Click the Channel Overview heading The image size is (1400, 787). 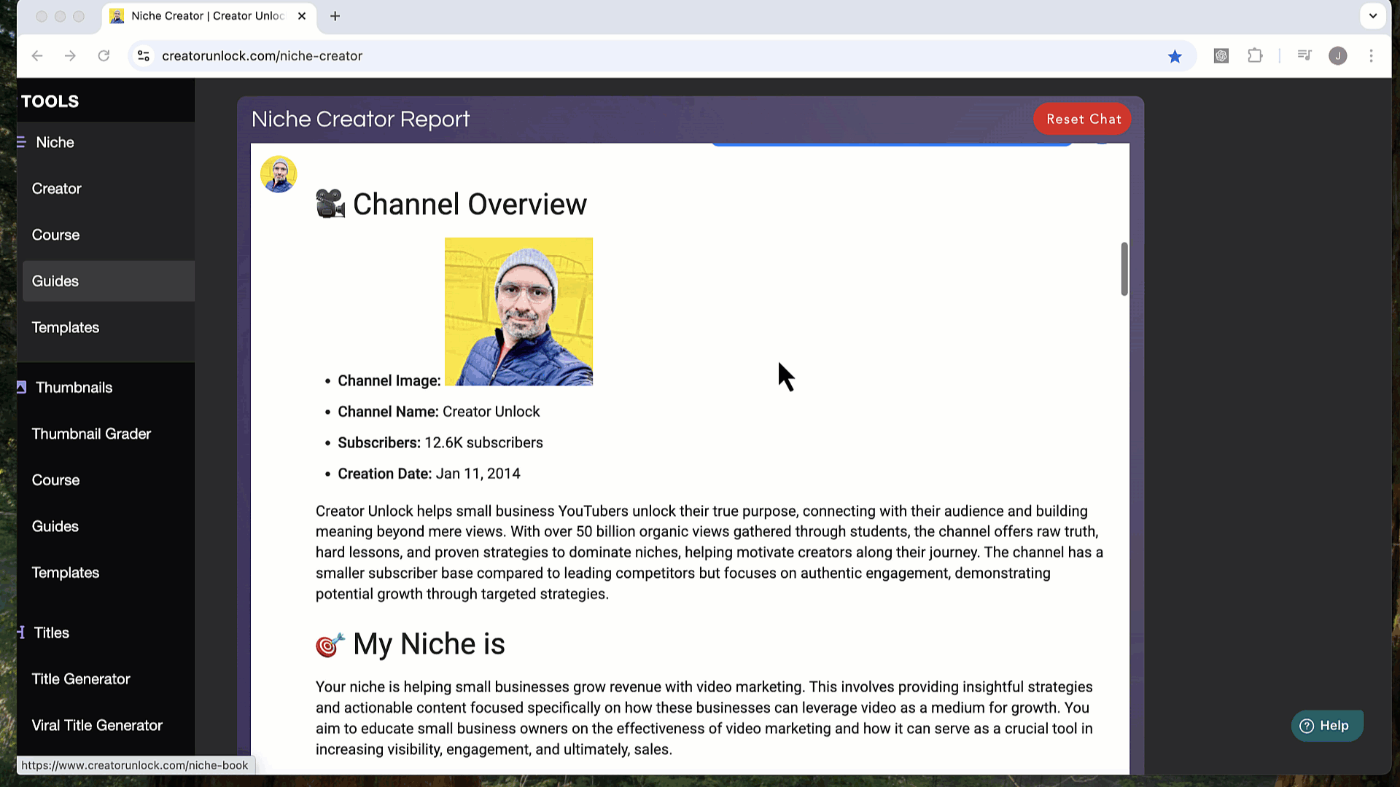click(470, 204)
